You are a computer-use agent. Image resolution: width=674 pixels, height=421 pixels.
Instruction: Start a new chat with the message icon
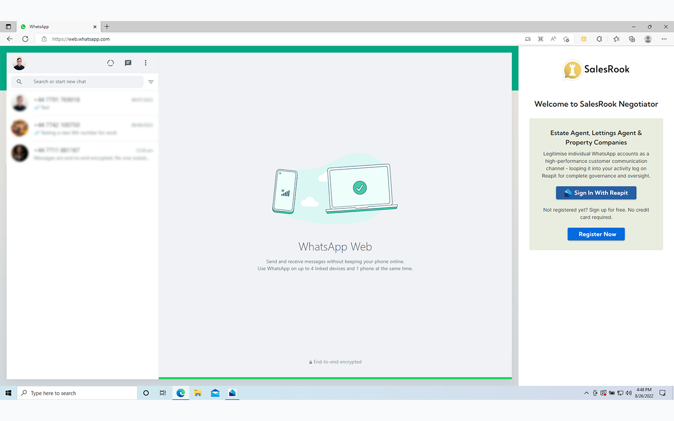point(128,63)
